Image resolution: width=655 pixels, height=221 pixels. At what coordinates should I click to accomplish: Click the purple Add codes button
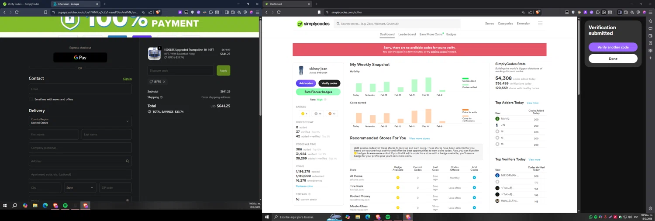pos(306,83)
